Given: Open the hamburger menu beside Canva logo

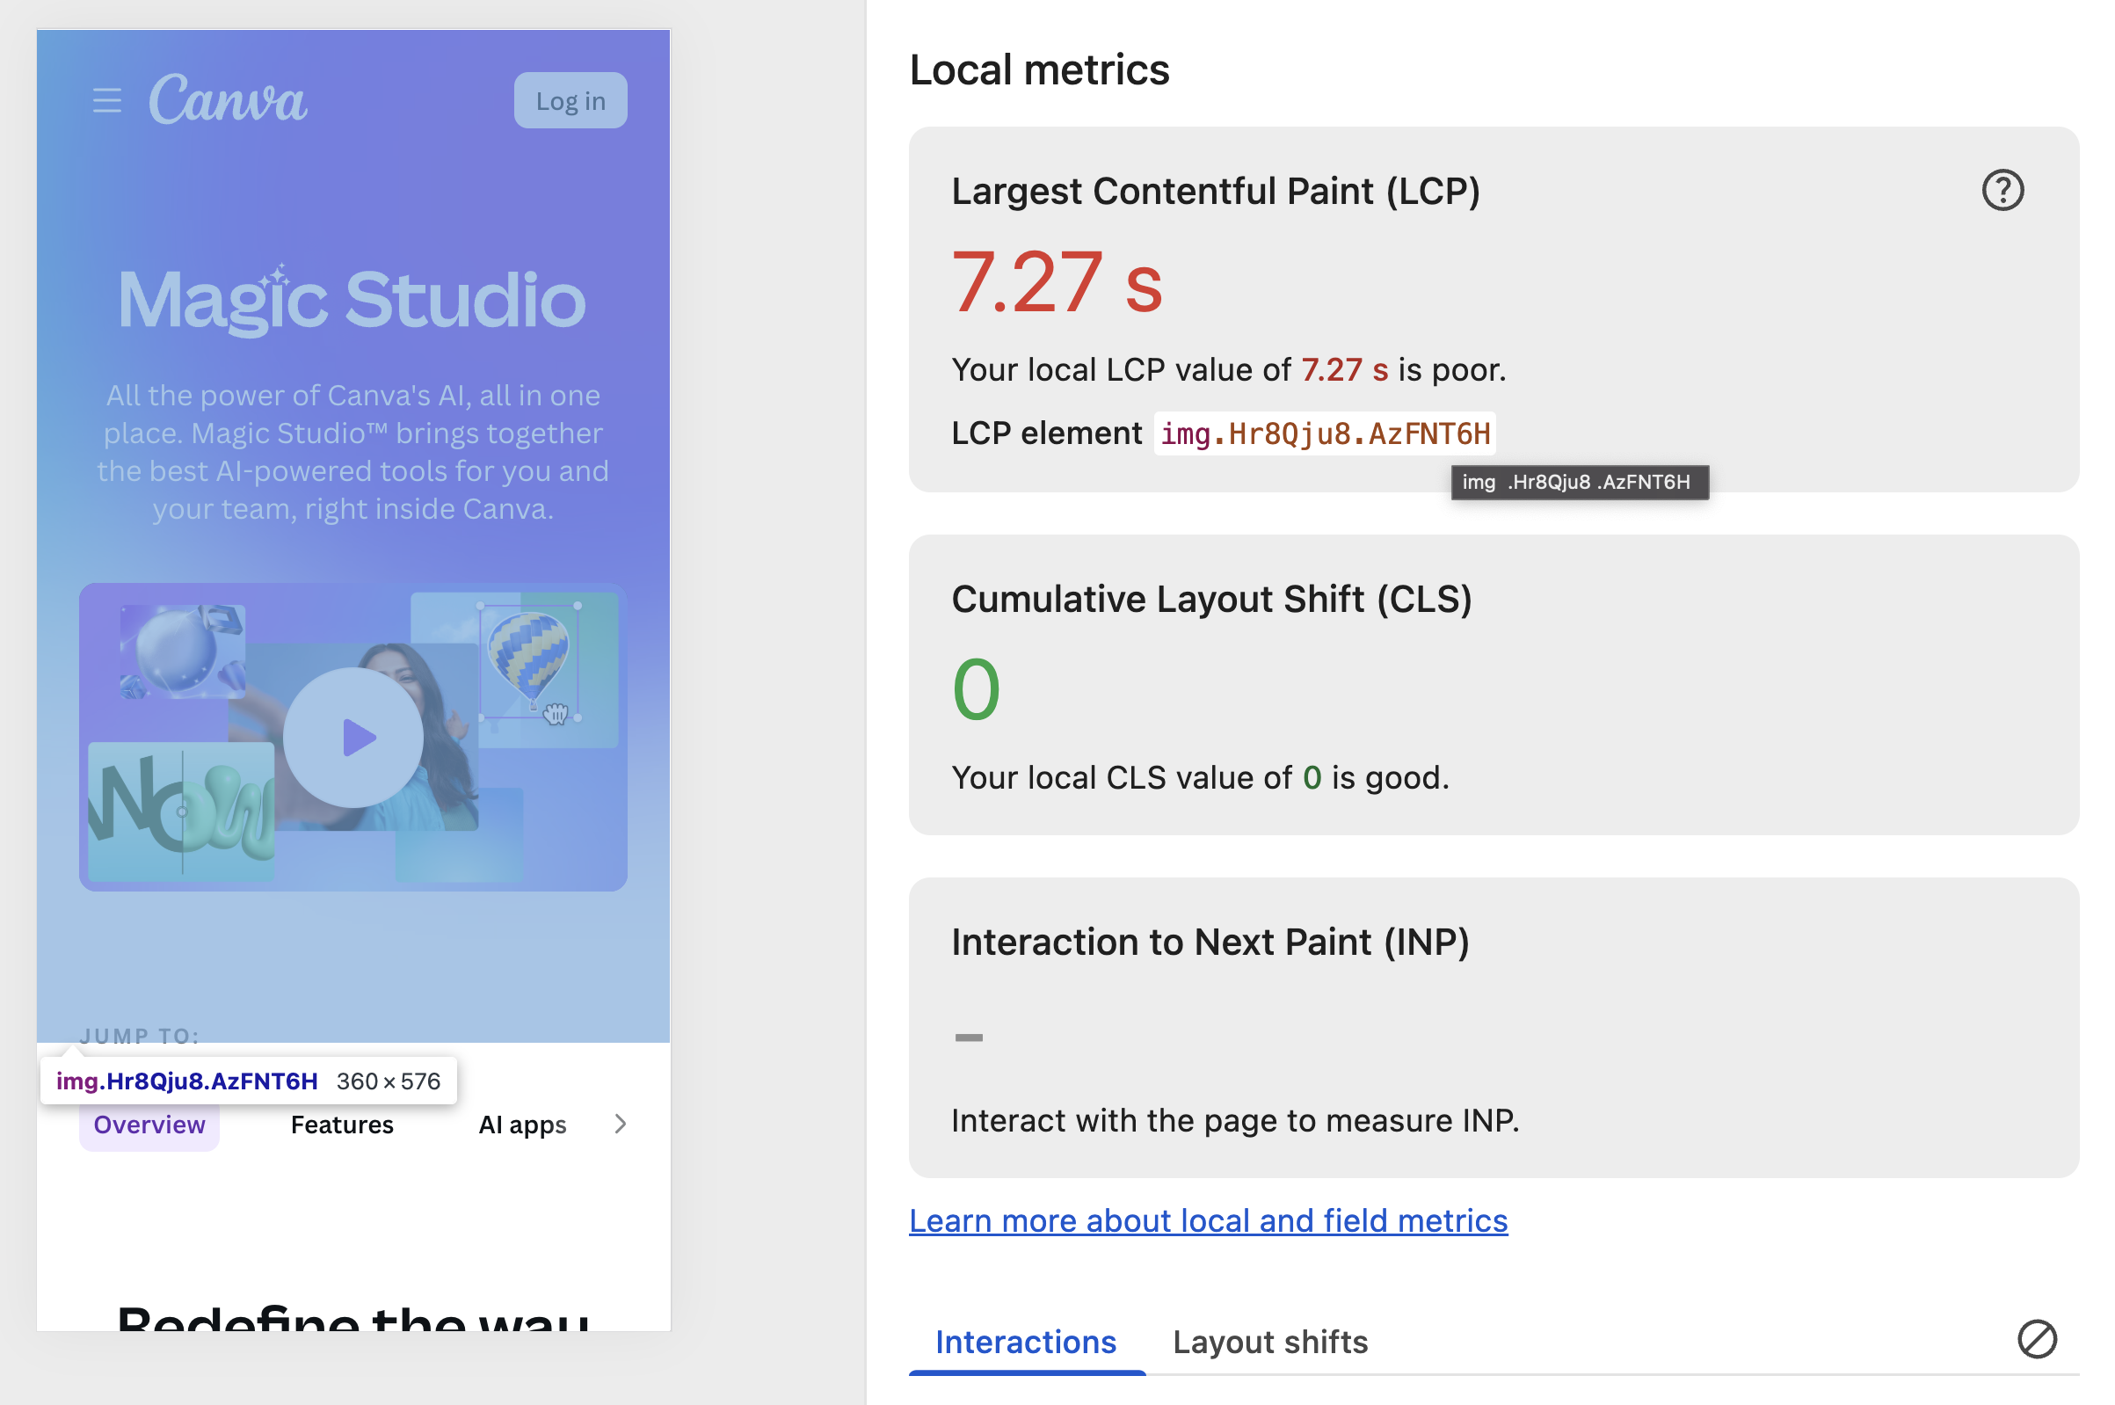Looking at the screenshot, I should pos(106,100).
